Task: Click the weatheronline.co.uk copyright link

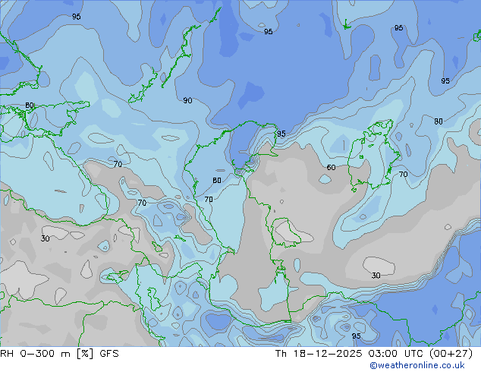Action: coord(417,365)
